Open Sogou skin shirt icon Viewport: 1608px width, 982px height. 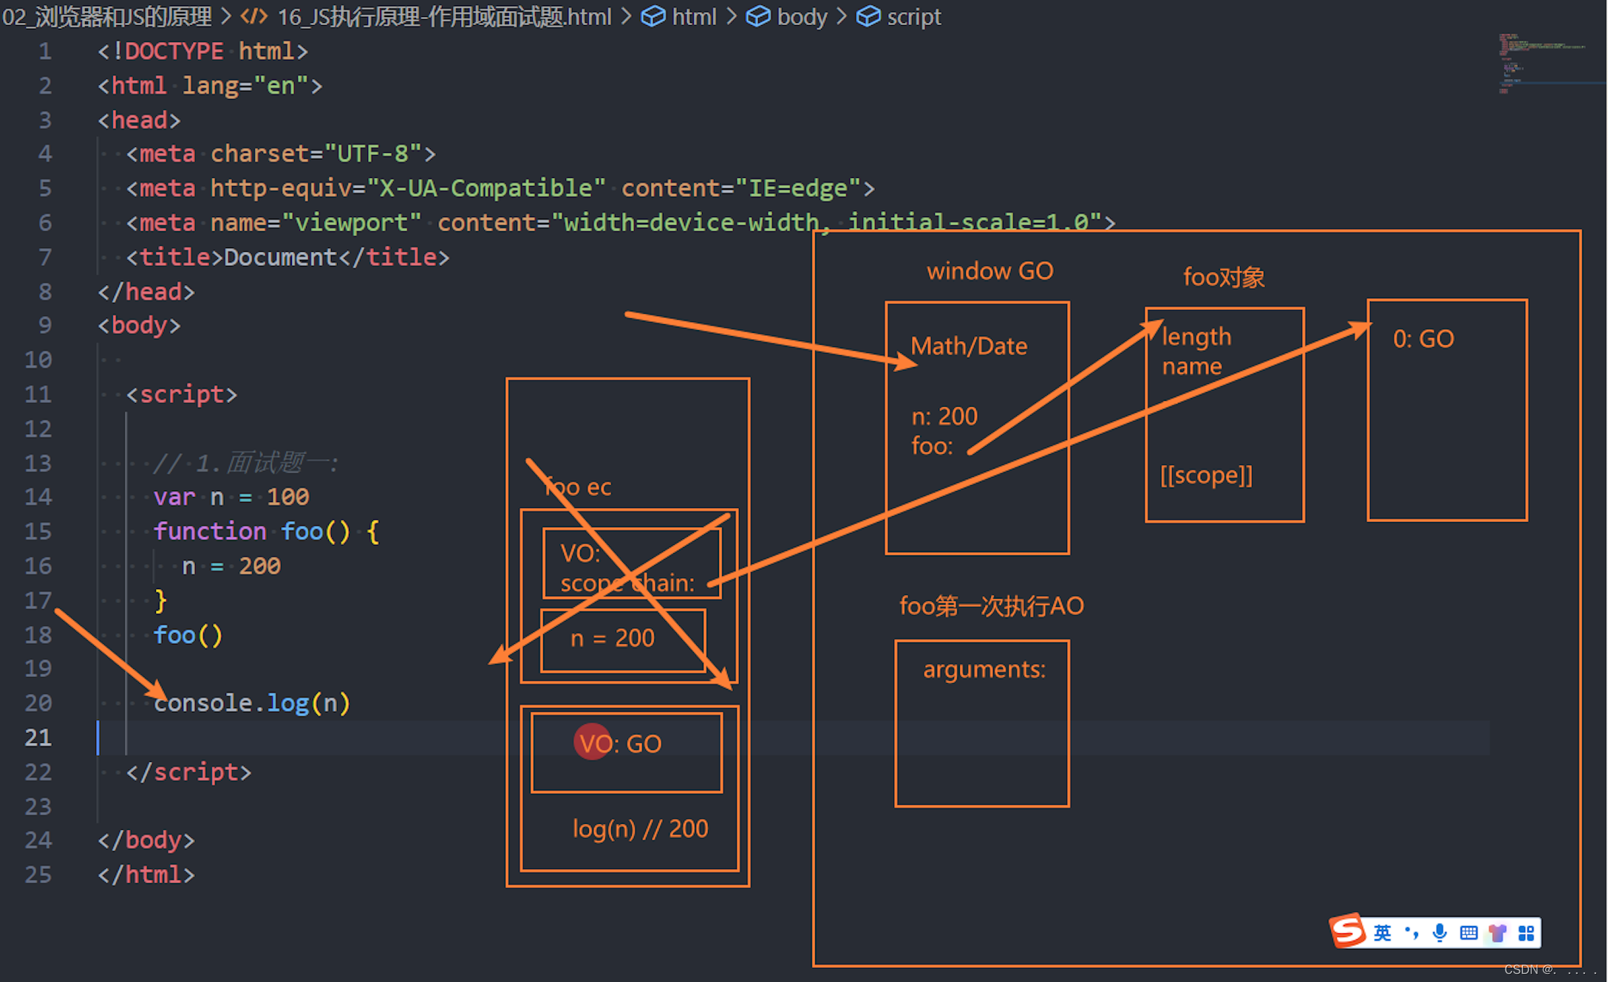[1497, 933]
